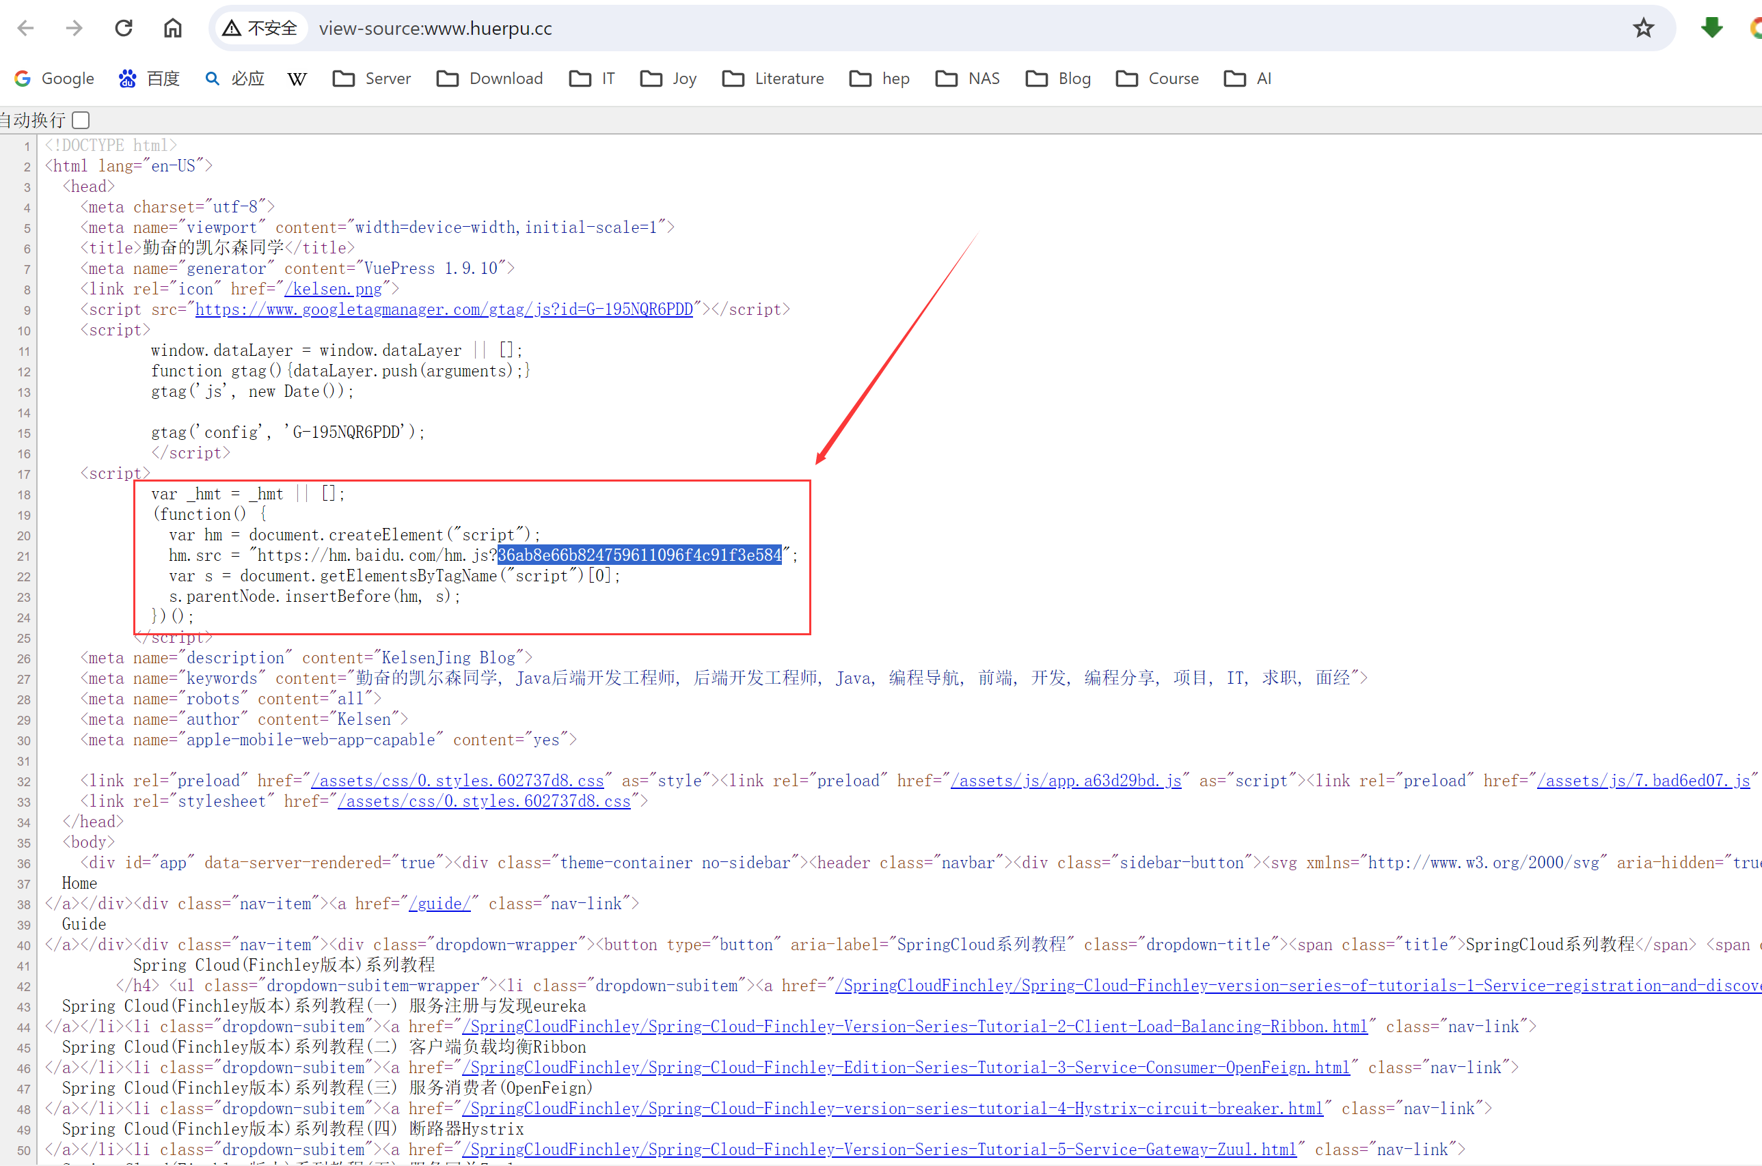Viewport: 1762px width, 1166px height.
Task: Click the gtag config 'G-195NQR6PDD' line
Action: [288, 433]
